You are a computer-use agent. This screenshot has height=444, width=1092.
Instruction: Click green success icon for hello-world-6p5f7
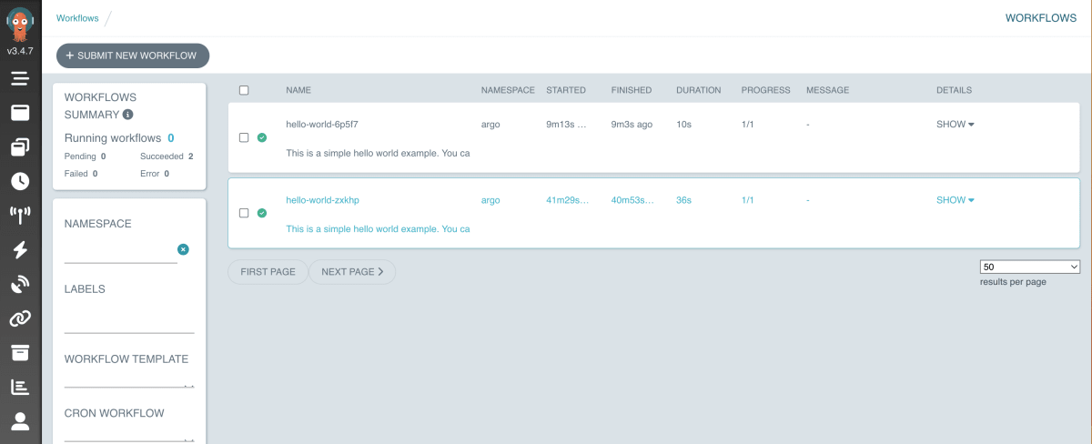pos(262,137)
